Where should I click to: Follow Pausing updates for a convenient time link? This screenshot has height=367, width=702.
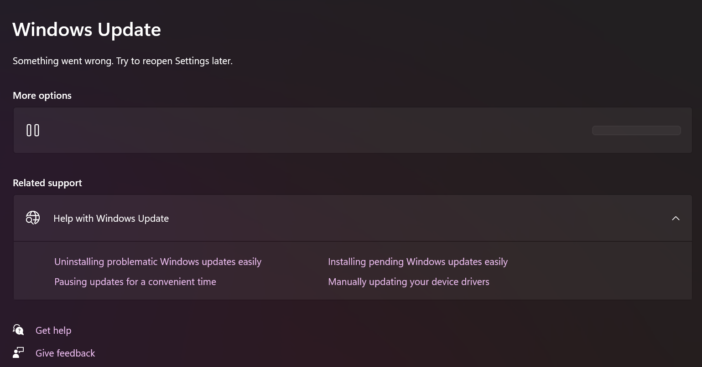tap(135, 282)
